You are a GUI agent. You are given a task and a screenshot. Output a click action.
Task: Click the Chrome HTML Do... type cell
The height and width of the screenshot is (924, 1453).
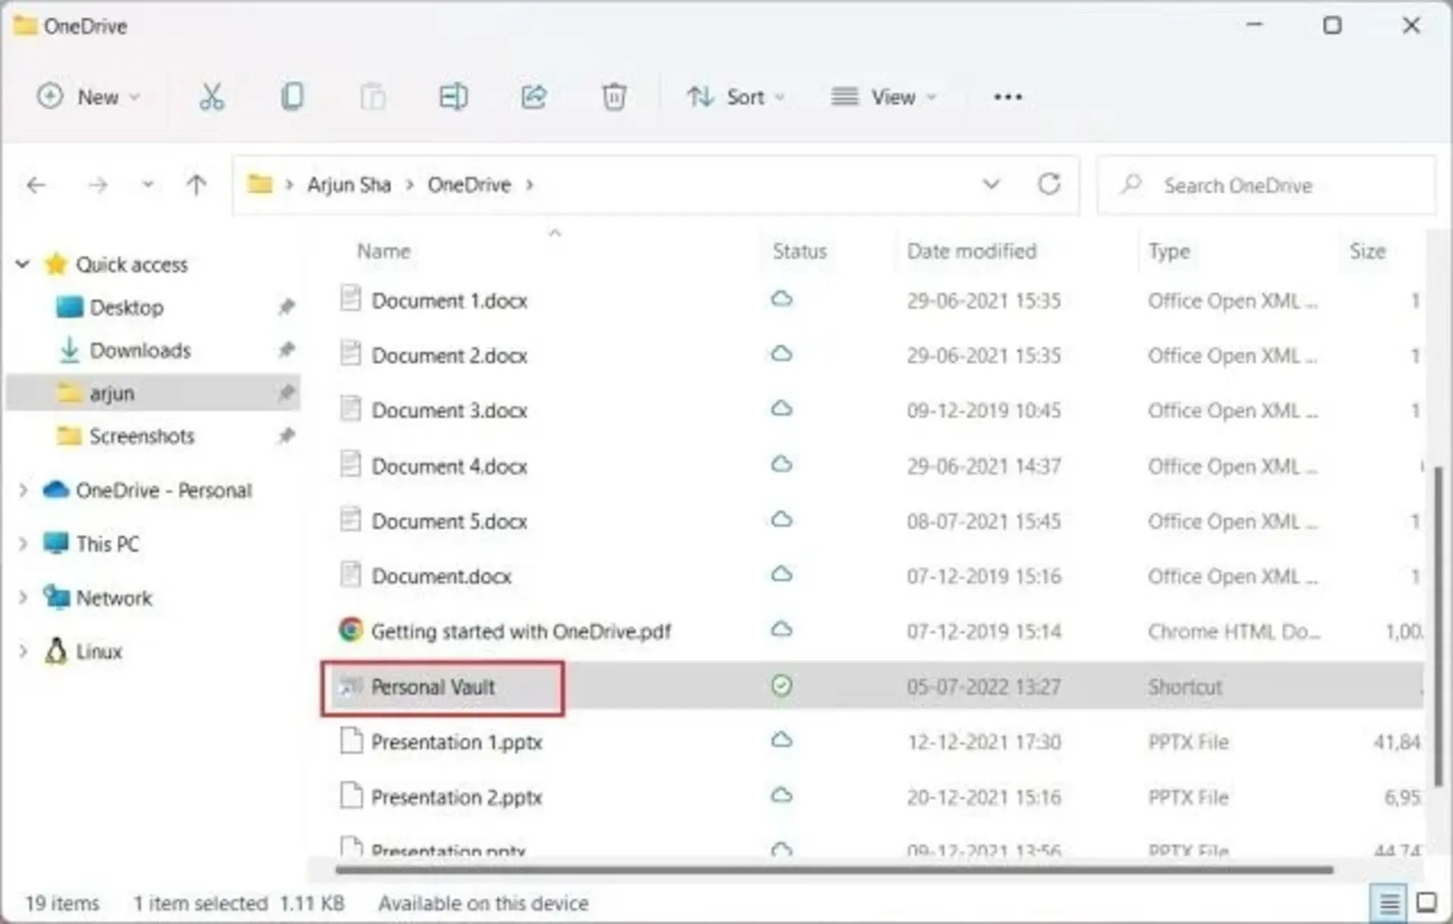coord(1234,631)
